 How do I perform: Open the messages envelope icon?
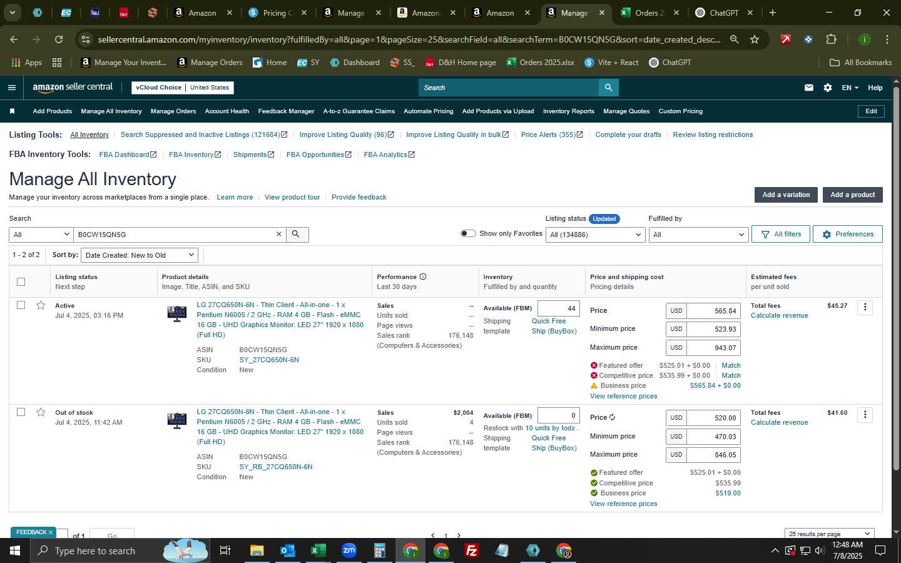click(x=809, y=88)
